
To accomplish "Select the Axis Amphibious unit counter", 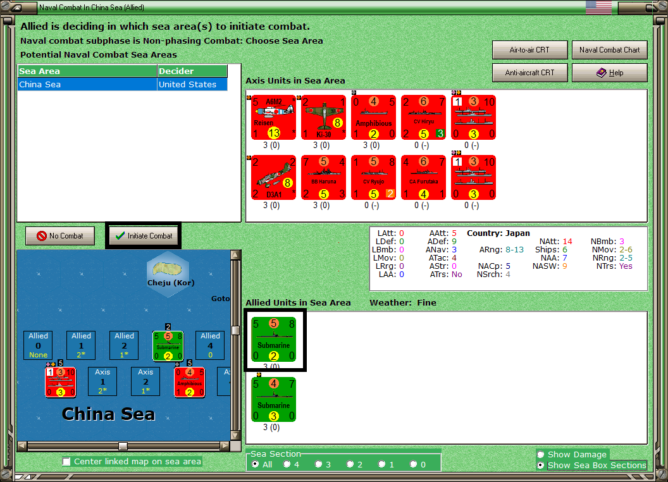I will click(374, 117).
